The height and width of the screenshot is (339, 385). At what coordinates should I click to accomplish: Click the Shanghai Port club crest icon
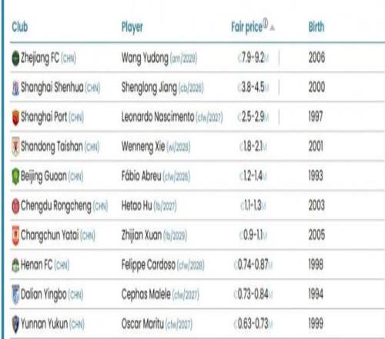pyautogui.click(x=15, y=118)
